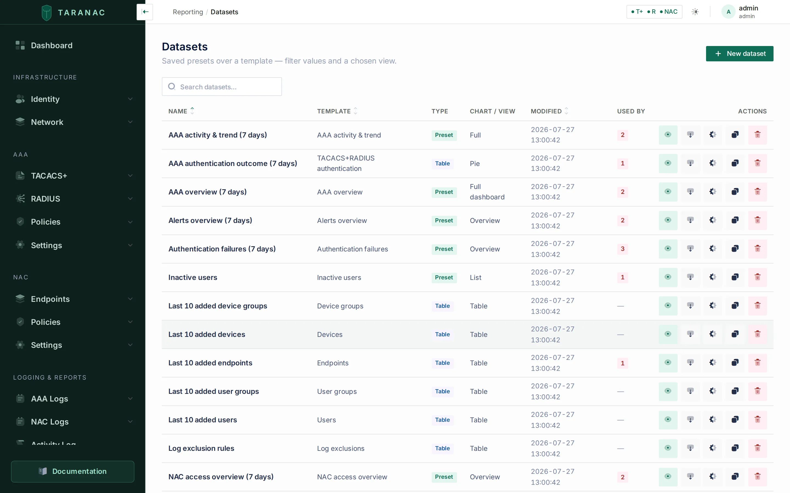Open gear settings for Last 10 added device groups
The width and height of the screenshot is (790, 493).
pyautogui.click(x=713, y=306)
